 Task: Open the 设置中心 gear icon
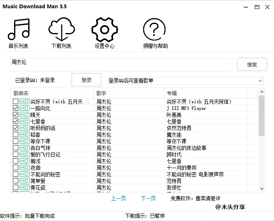click(x=104, y=30)
